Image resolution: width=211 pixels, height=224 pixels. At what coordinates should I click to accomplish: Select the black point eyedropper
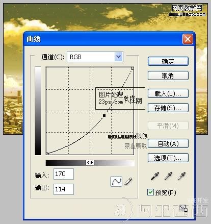coord(155,176)
